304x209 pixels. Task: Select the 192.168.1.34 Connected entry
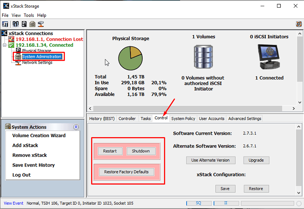tap(44, 45)
